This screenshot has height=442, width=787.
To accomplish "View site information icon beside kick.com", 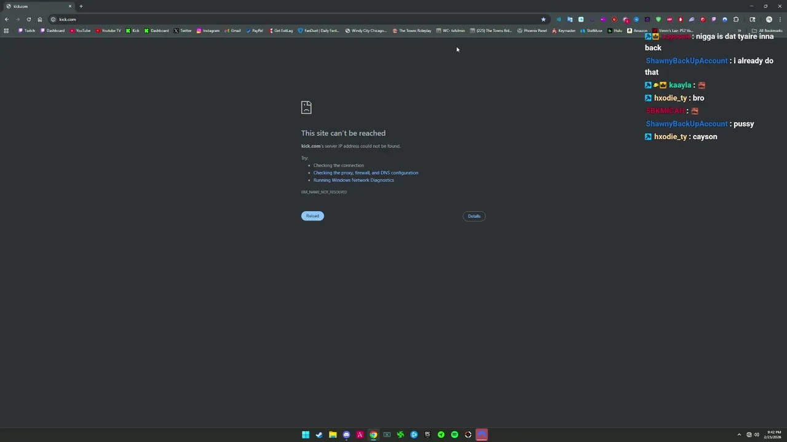I will [53, 19].
